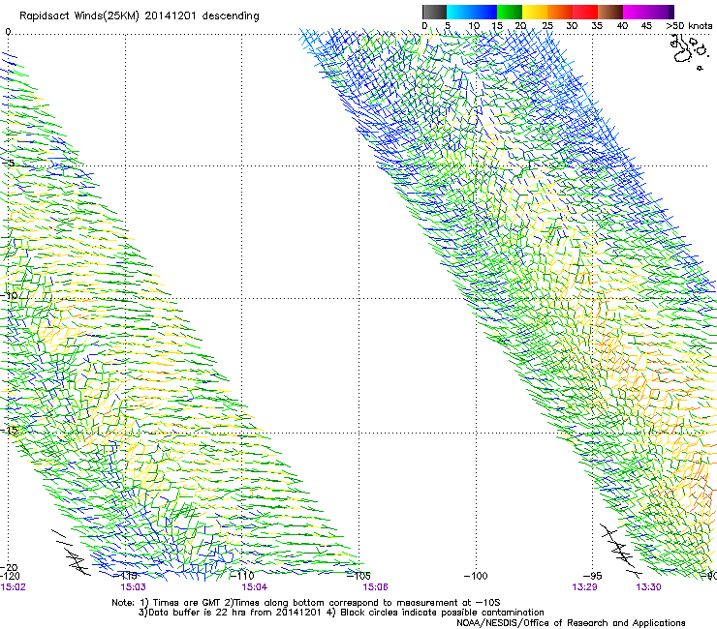Click the "10" label under the color scale
Viewport: 717px width, 629px height.
click(x=474, y=25)
